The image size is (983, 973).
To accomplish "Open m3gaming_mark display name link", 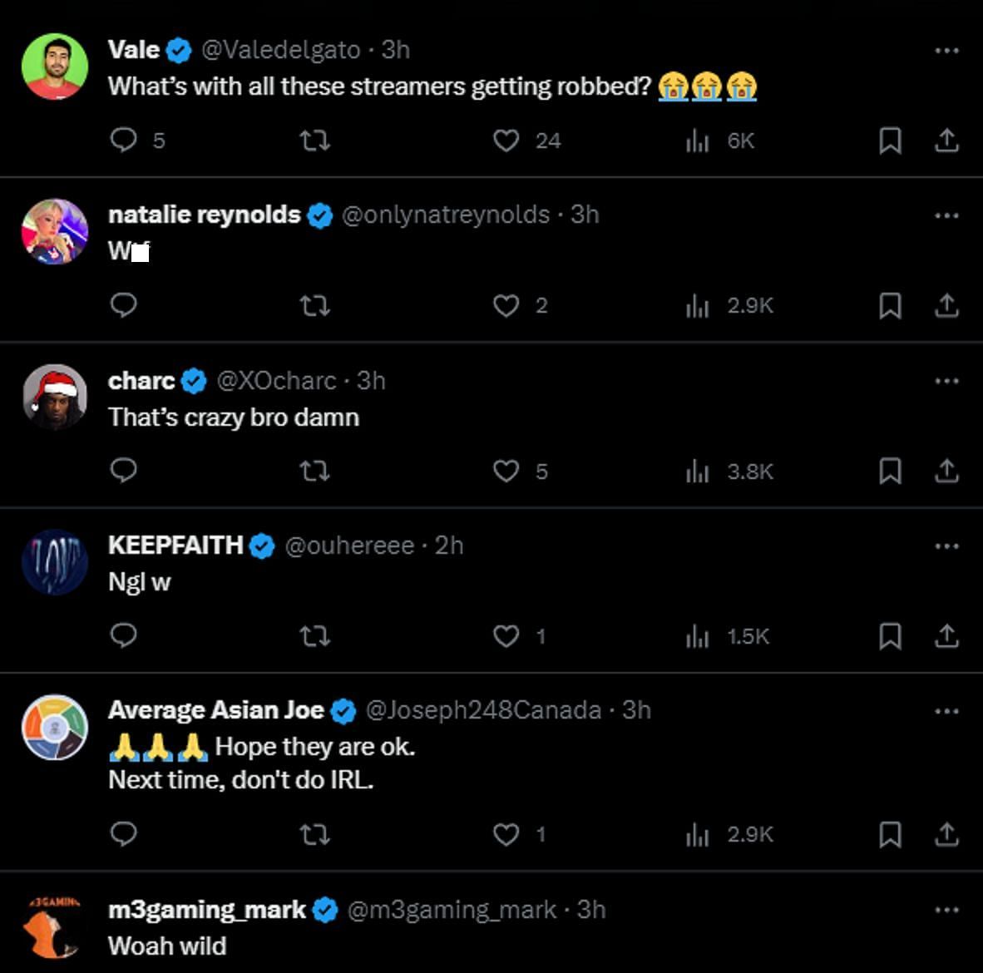I will click(x=207, y=910).
